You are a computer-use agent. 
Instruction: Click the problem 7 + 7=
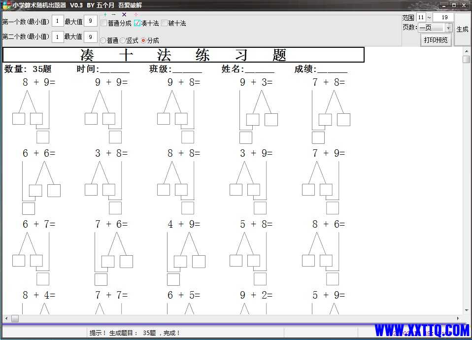click(x=111, y=295)
